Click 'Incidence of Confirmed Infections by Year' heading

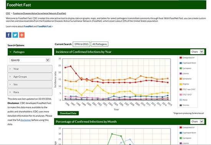(x=84, y=52)
